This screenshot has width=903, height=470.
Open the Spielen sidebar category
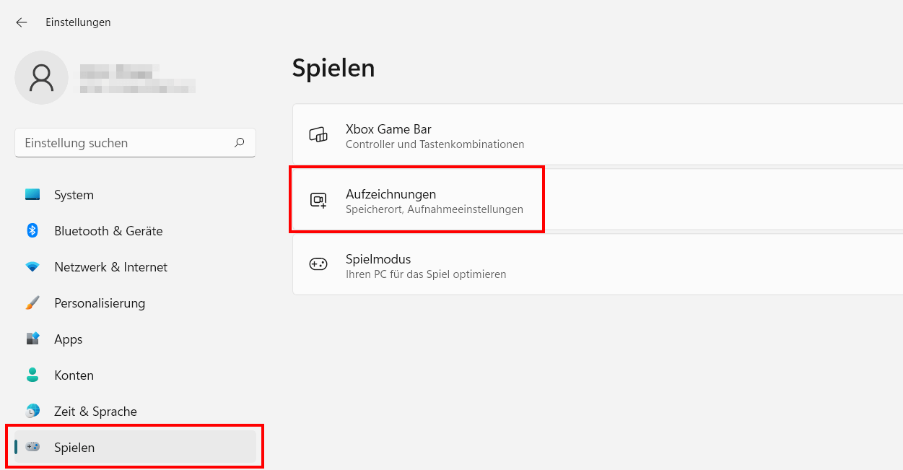[136, 448]
